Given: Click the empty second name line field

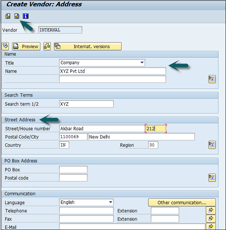Looking at the screenshot, I should coord(113,79).
